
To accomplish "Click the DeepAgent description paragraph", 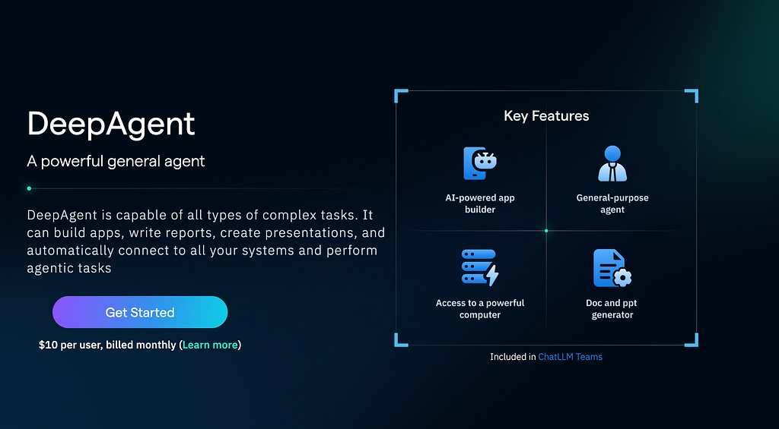I will (205, 241).
